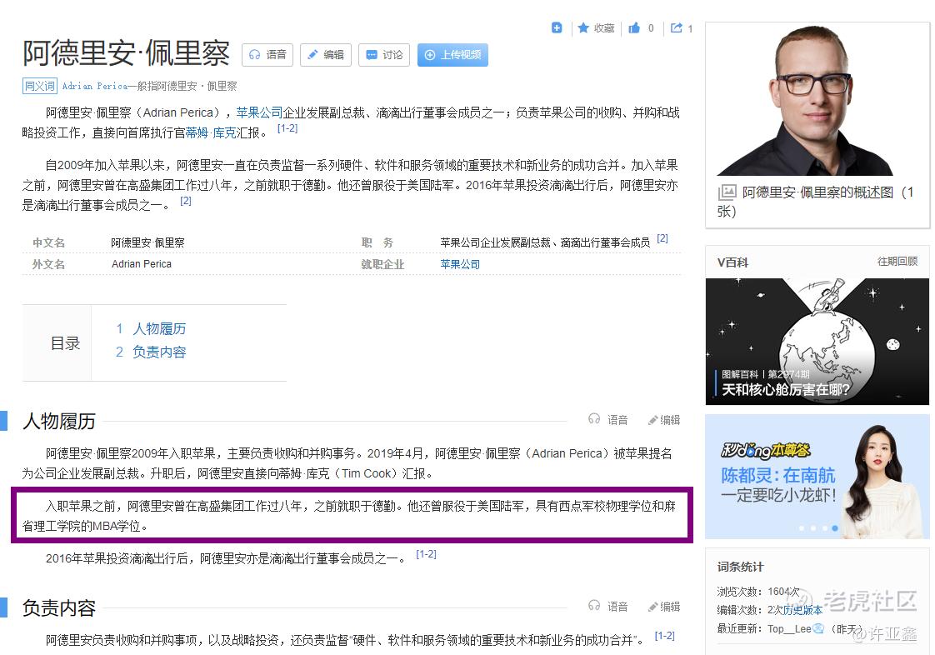Click the blue plus icon above the title
935x655 pixels.
click(557, 27)
